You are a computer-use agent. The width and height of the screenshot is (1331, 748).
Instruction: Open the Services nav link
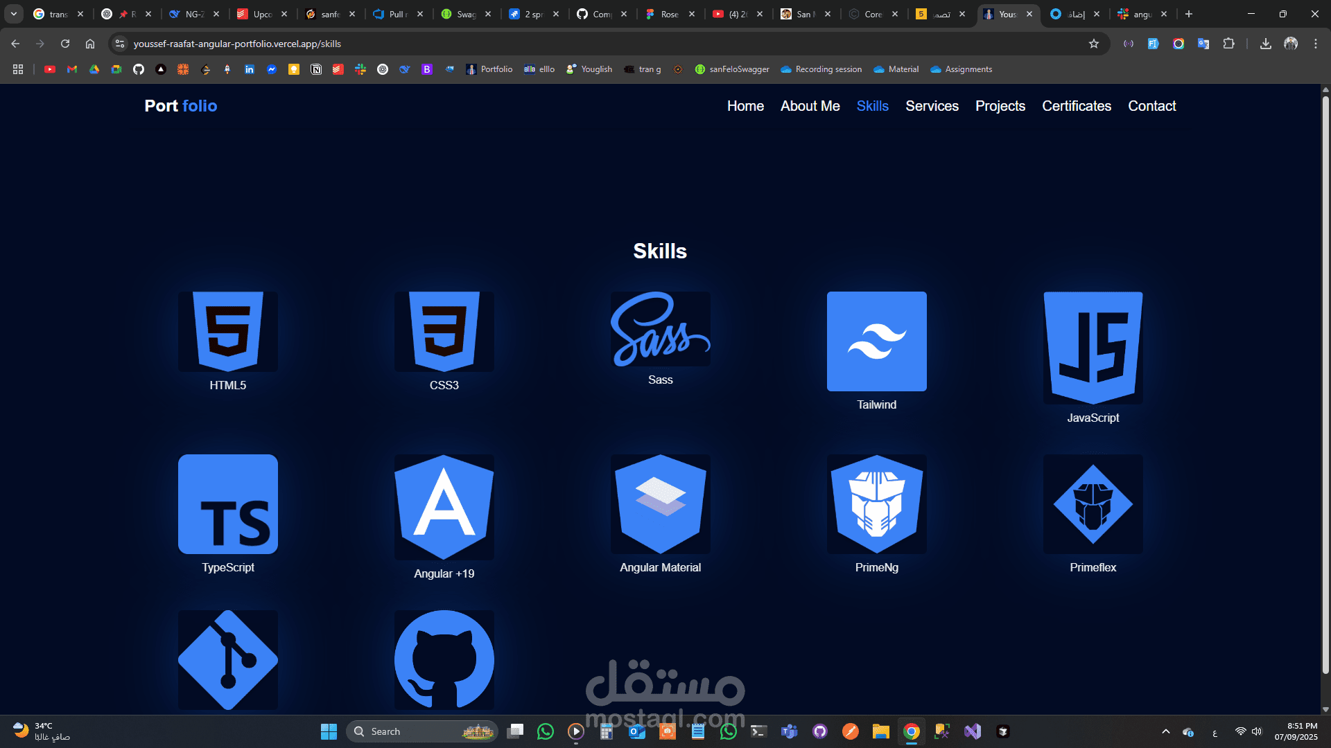click(932, 106)
